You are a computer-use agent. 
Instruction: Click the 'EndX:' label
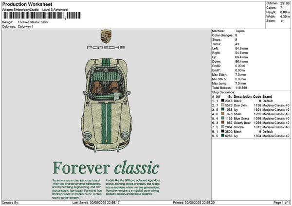point(217,66)
